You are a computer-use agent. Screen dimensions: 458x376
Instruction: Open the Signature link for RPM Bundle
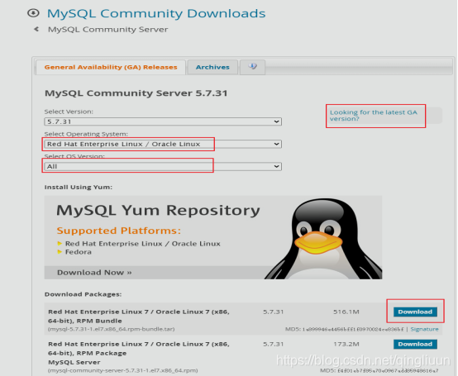click(424, 329)
